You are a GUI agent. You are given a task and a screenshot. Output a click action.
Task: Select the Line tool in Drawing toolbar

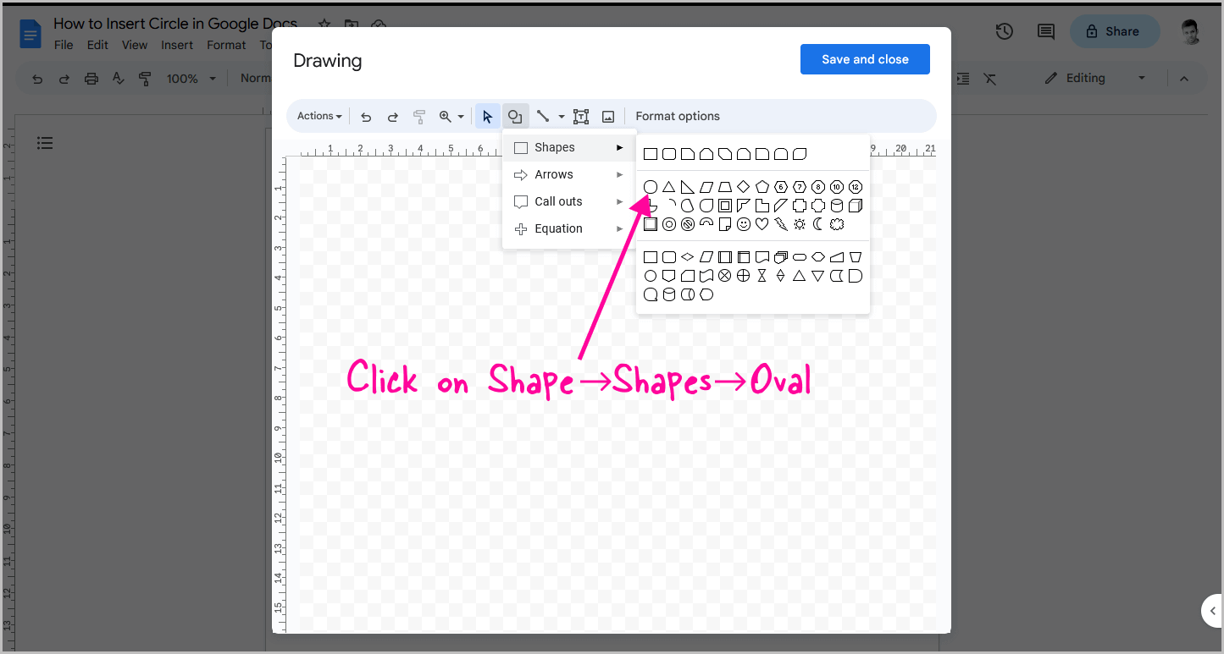click(x=543, y=116)
